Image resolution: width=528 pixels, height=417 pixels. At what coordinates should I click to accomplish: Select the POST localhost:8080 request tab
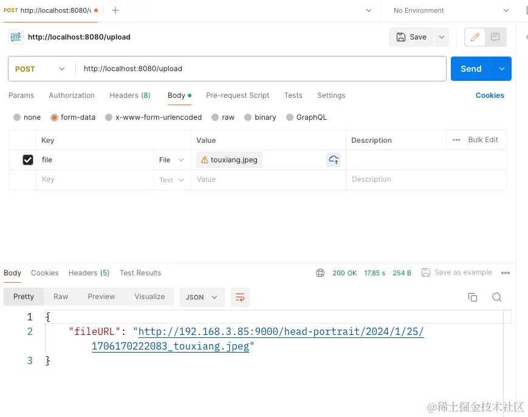pyautogui.click(x=50, y=10)
